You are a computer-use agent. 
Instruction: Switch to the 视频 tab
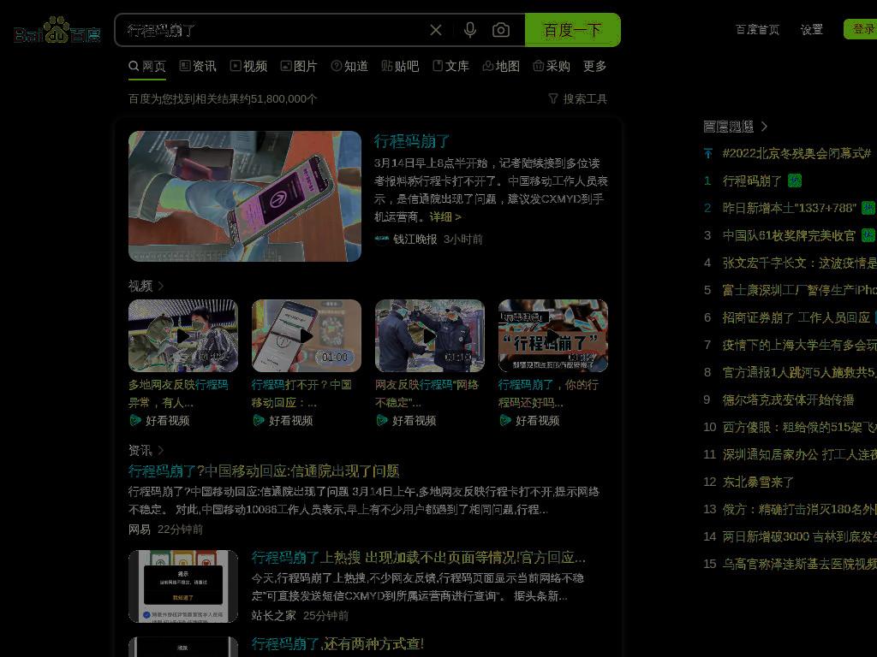tap(248, 67)
